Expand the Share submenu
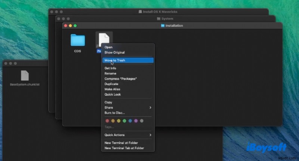Image resolution: width=299 pixels, height=161 pixels. click(128, 108)
